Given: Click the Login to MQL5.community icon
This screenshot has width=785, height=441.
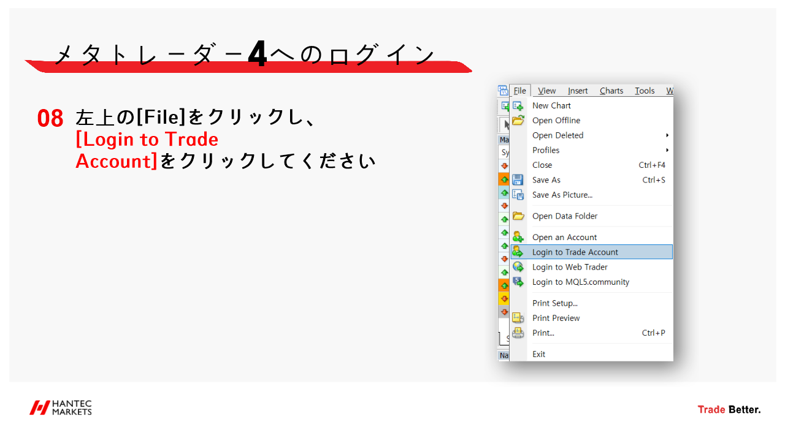Looking at the screenshot, I should 519,282.
